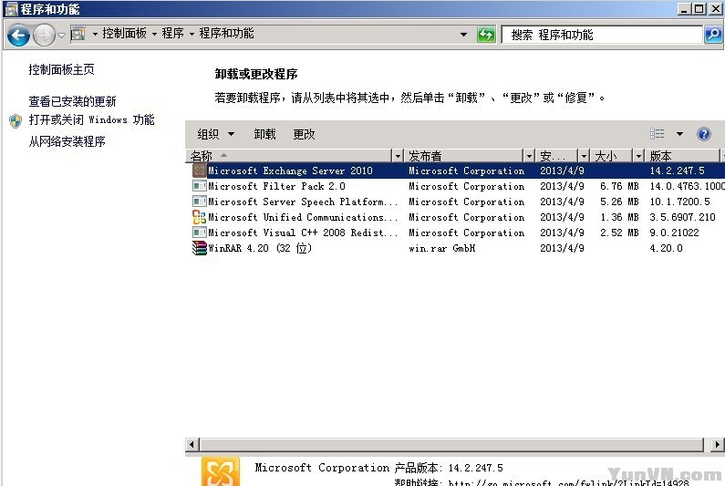Click the horizontal scrollbar thumb
The width and height of the screenshot is (725, 486).
tap(451, 444)
